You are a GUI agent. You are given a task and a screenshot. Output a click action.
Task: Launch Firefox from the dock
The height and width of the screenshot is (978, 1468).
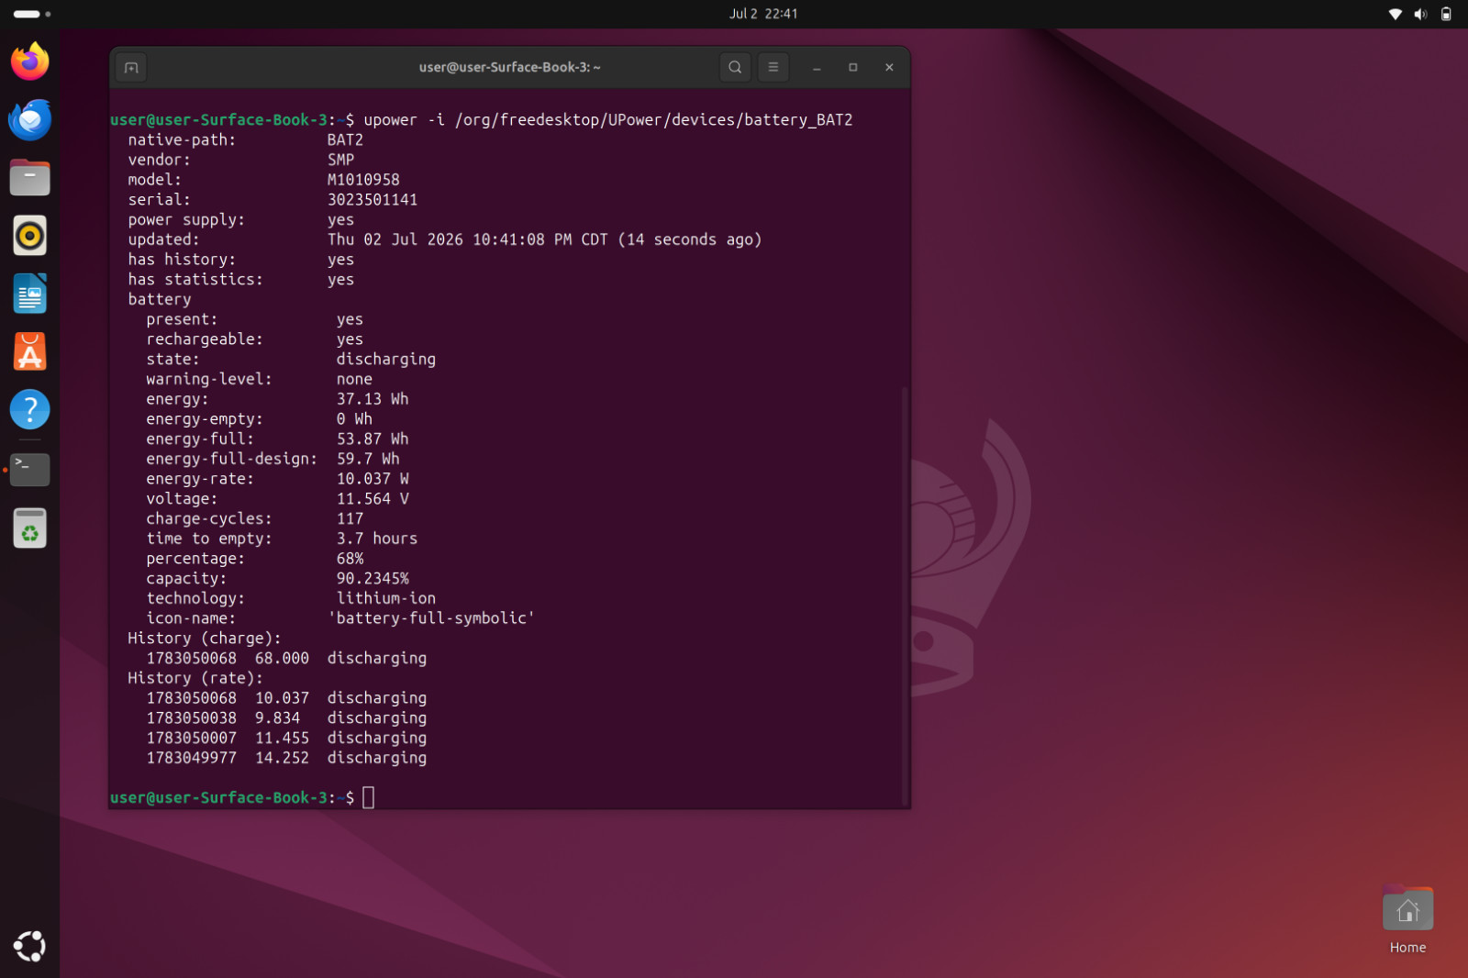coord(30,61)
